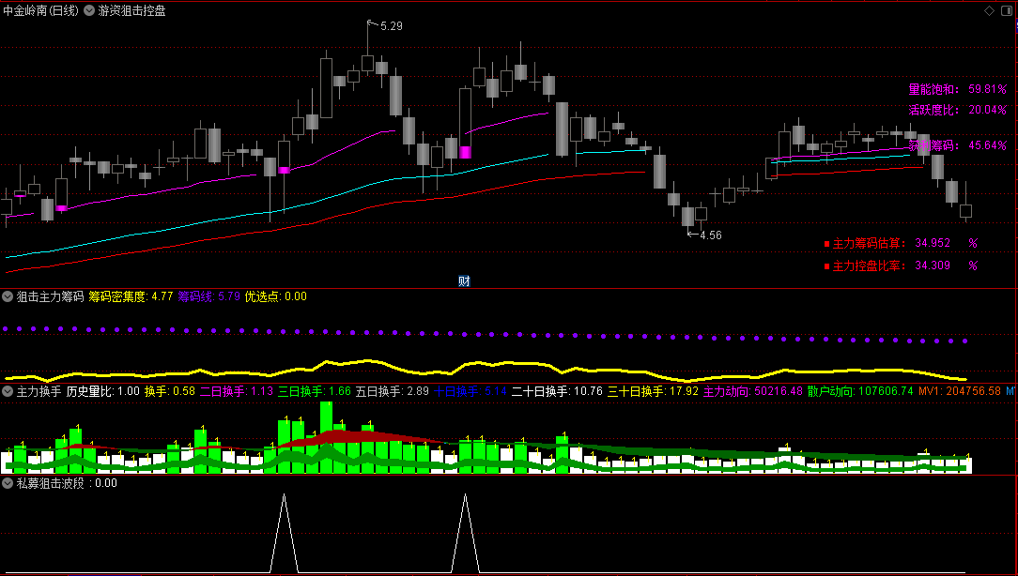Click the 量能饱和: 59.81% value
This screenshot has height=576, width=1018.
click(958, 89)
